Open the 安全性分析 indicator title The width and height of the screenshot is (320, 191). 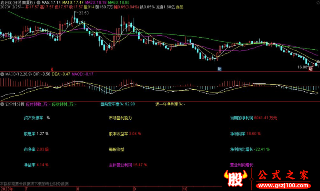pos(14,104)
